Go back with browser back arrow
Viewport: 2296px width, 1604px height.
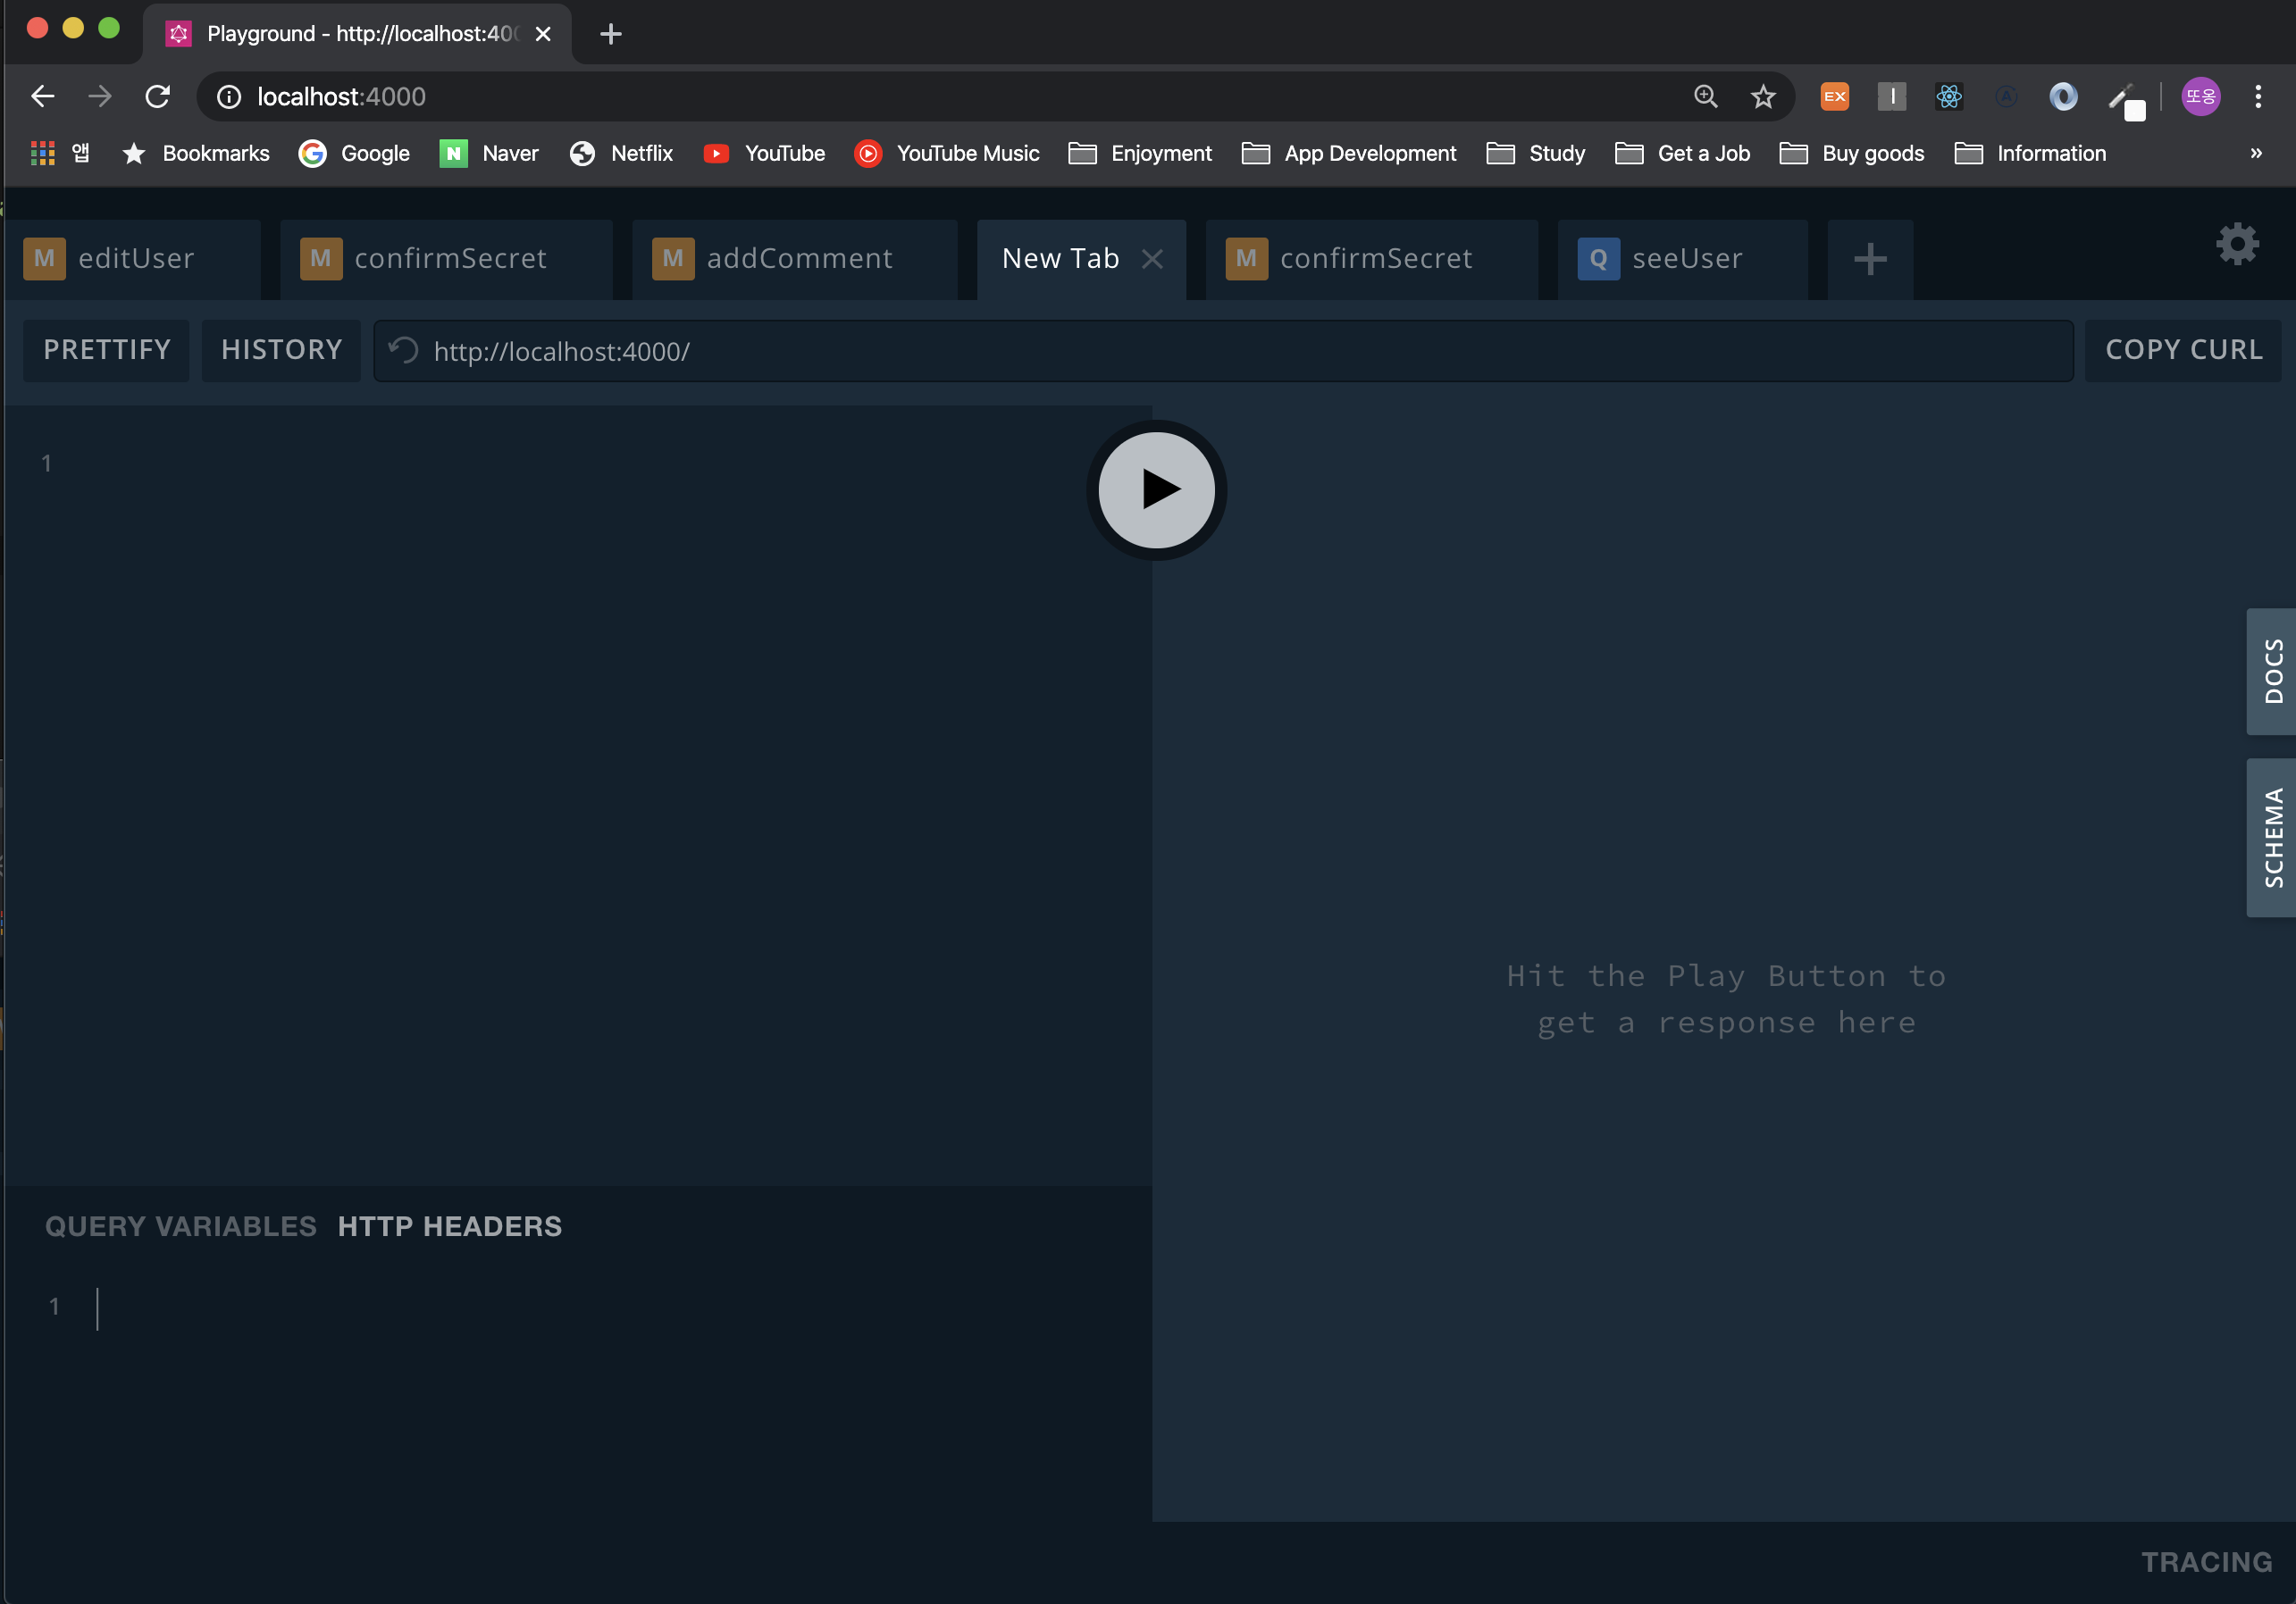[42, 96]
